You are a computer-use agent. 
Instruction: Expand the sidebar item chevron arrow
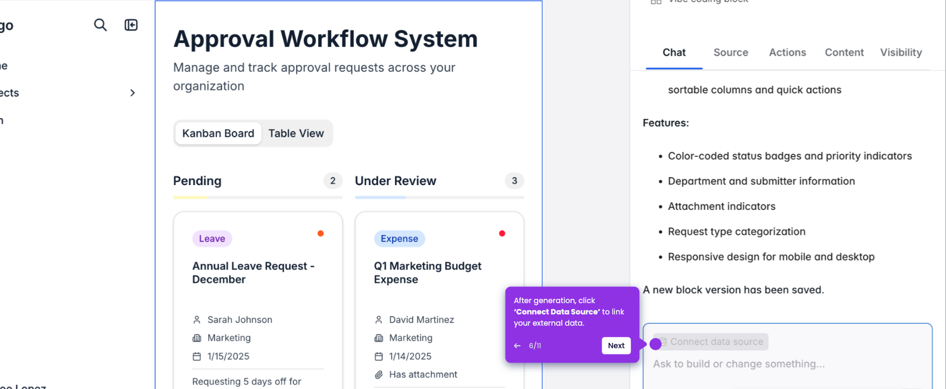click(133, 93)
